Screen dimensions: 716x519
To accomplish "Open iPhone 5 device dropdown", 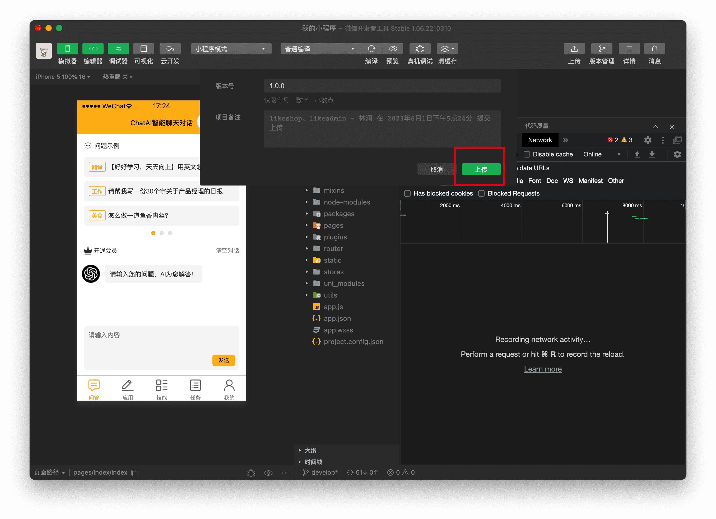I will (x=63, y=77).
